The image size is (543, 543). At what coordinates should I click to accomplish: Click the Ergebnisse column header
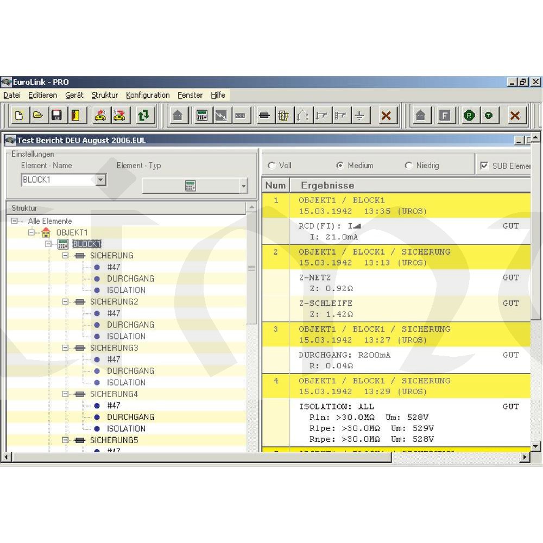tap(327, 186)
